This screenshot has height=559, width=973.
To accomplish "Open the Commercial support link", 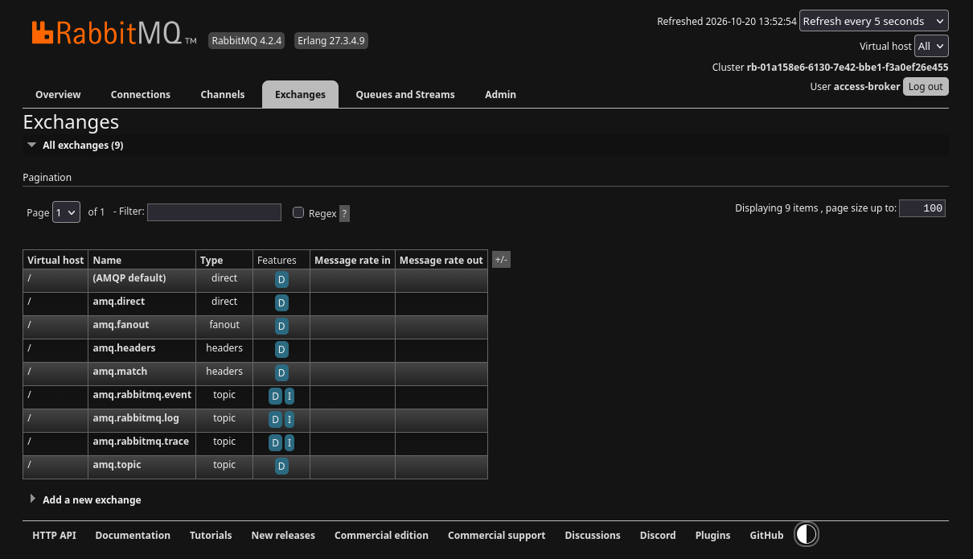I will pos(496,535).
